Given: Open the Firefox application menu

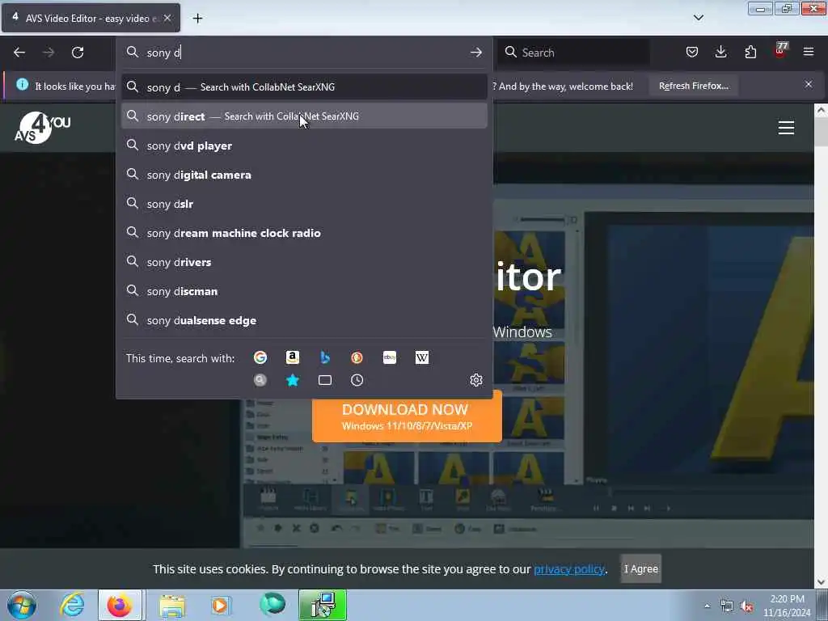Looking at the screenshot, I should point(809,52).
